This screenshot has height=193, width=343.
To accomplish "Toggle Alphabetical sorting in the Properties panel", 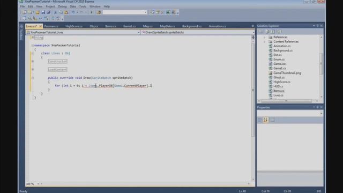I will 266,120.
